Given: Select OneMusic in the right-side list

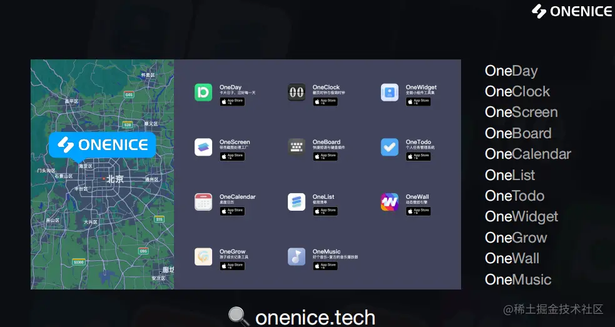Looking at the screenshot, I should (518, 279).
